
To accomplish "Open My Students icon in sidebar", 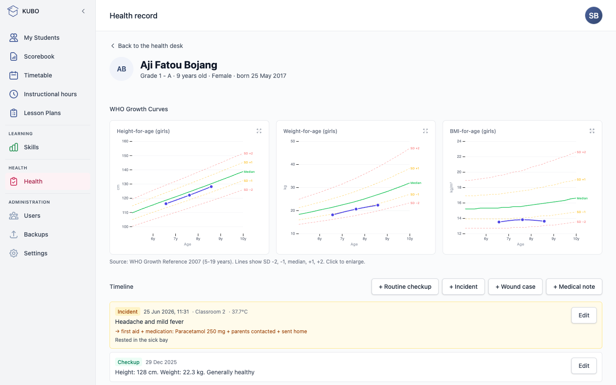I will tap(14, 38).
